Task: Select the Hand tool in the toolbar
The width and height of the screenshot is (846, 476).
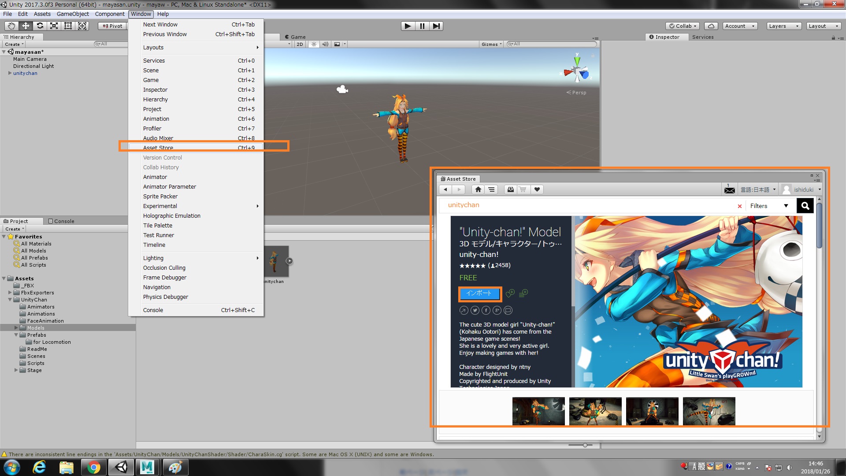Action: tap(11, 26)
